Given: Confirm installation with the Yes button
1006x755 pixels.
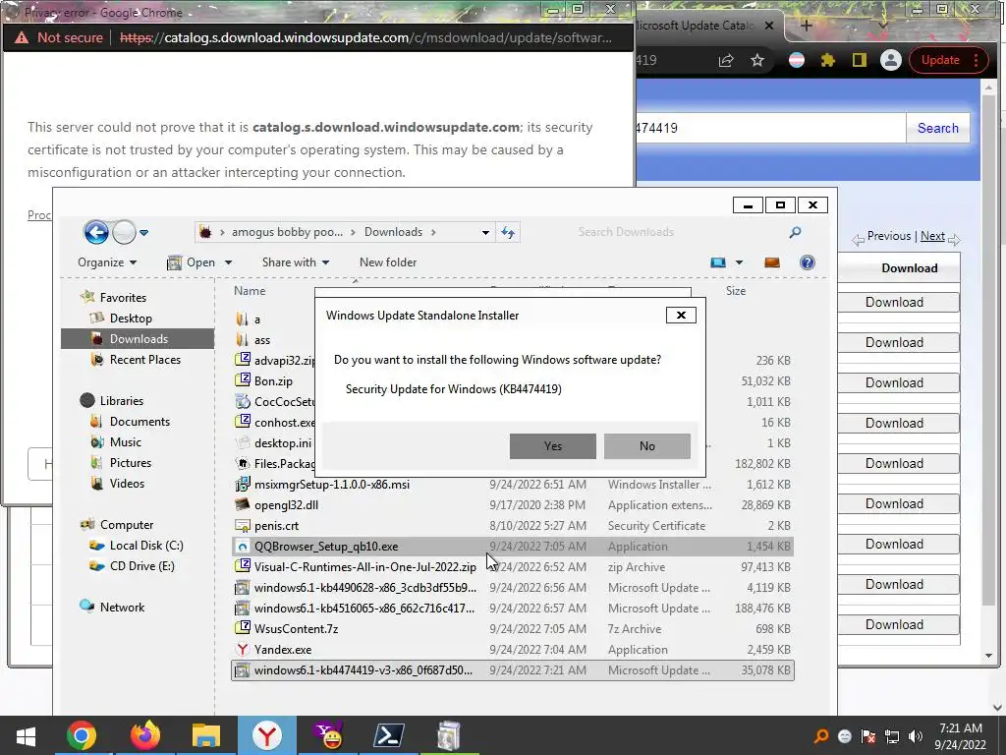Looking at the screenshot, I should (552, 446).
